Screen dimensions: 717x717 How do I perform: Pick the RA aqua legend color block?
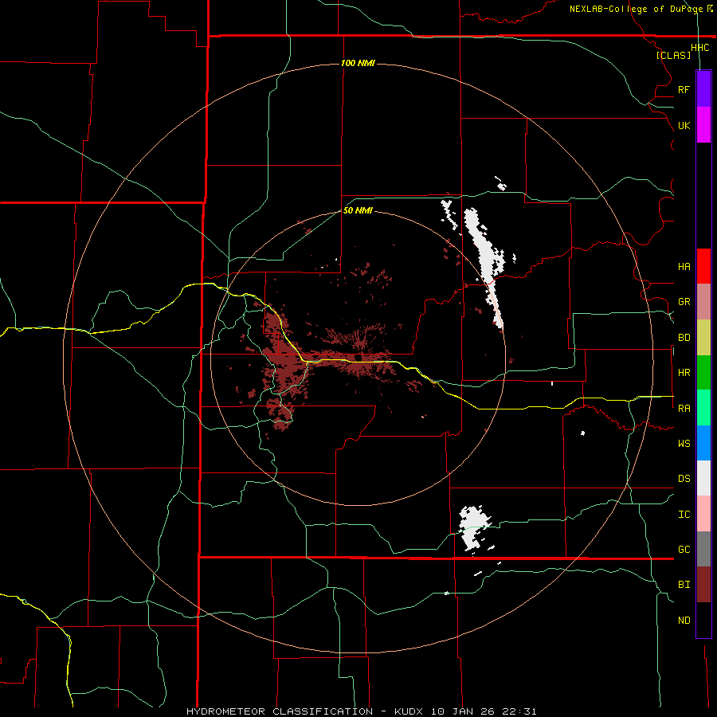[x=703, y=408]
